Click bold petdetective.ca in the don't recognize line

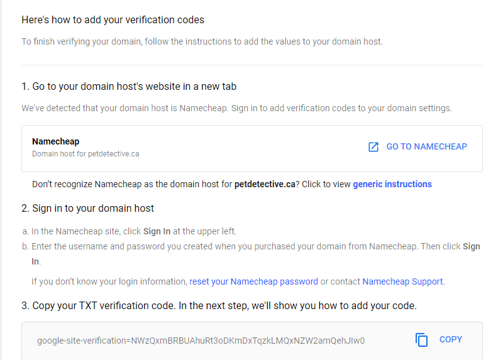pyautogui.click(x=265, y=184)
